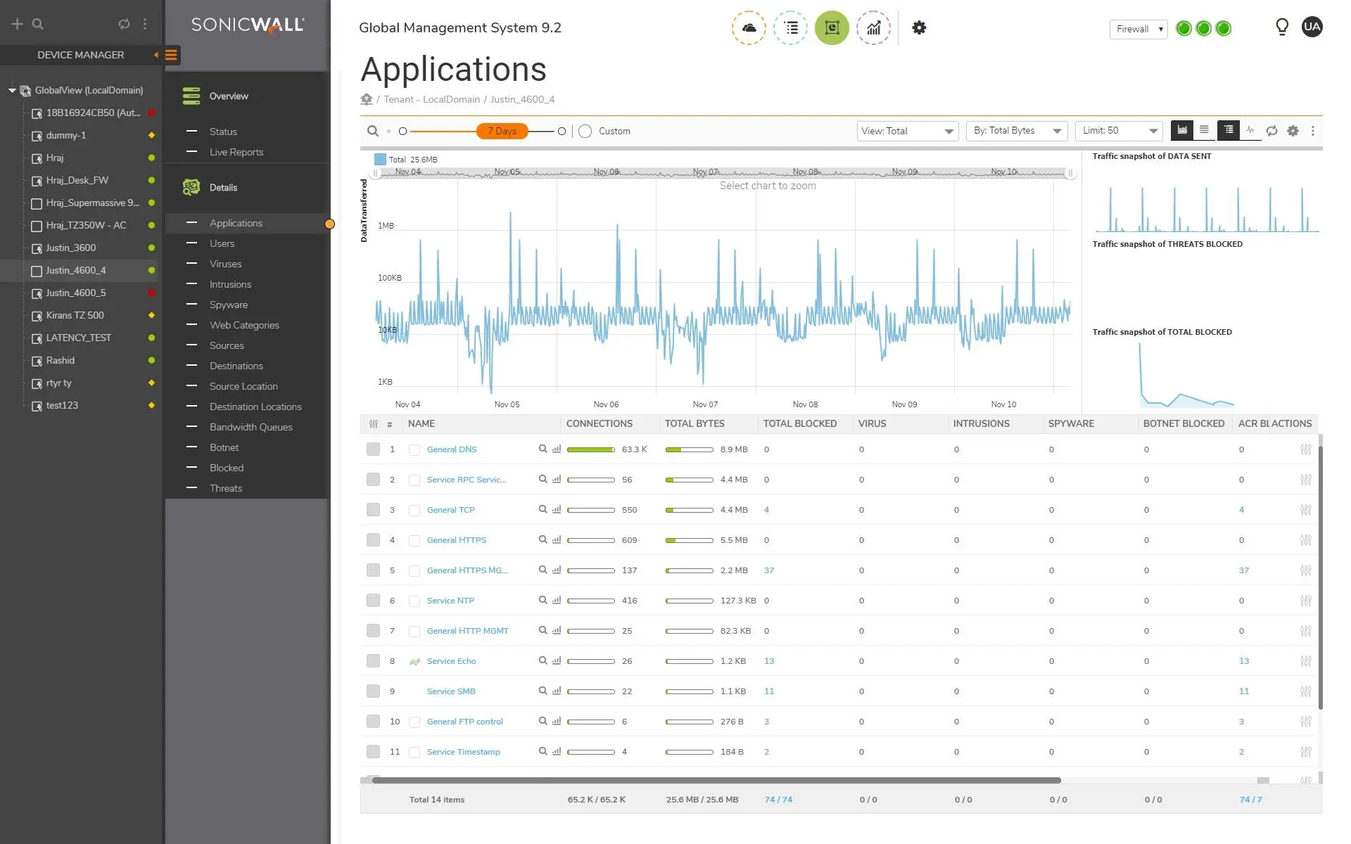This screenshot has width=1351, height=844.
Task: Click the cloud icon in top navigation
Action: click(749, 28)
